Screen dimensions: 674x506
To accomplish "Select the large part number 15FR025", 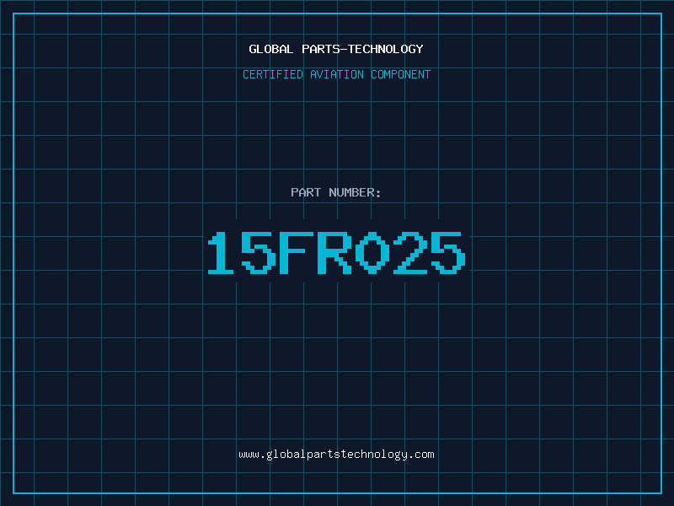I will pyautogui.click(x=336, y=253).
